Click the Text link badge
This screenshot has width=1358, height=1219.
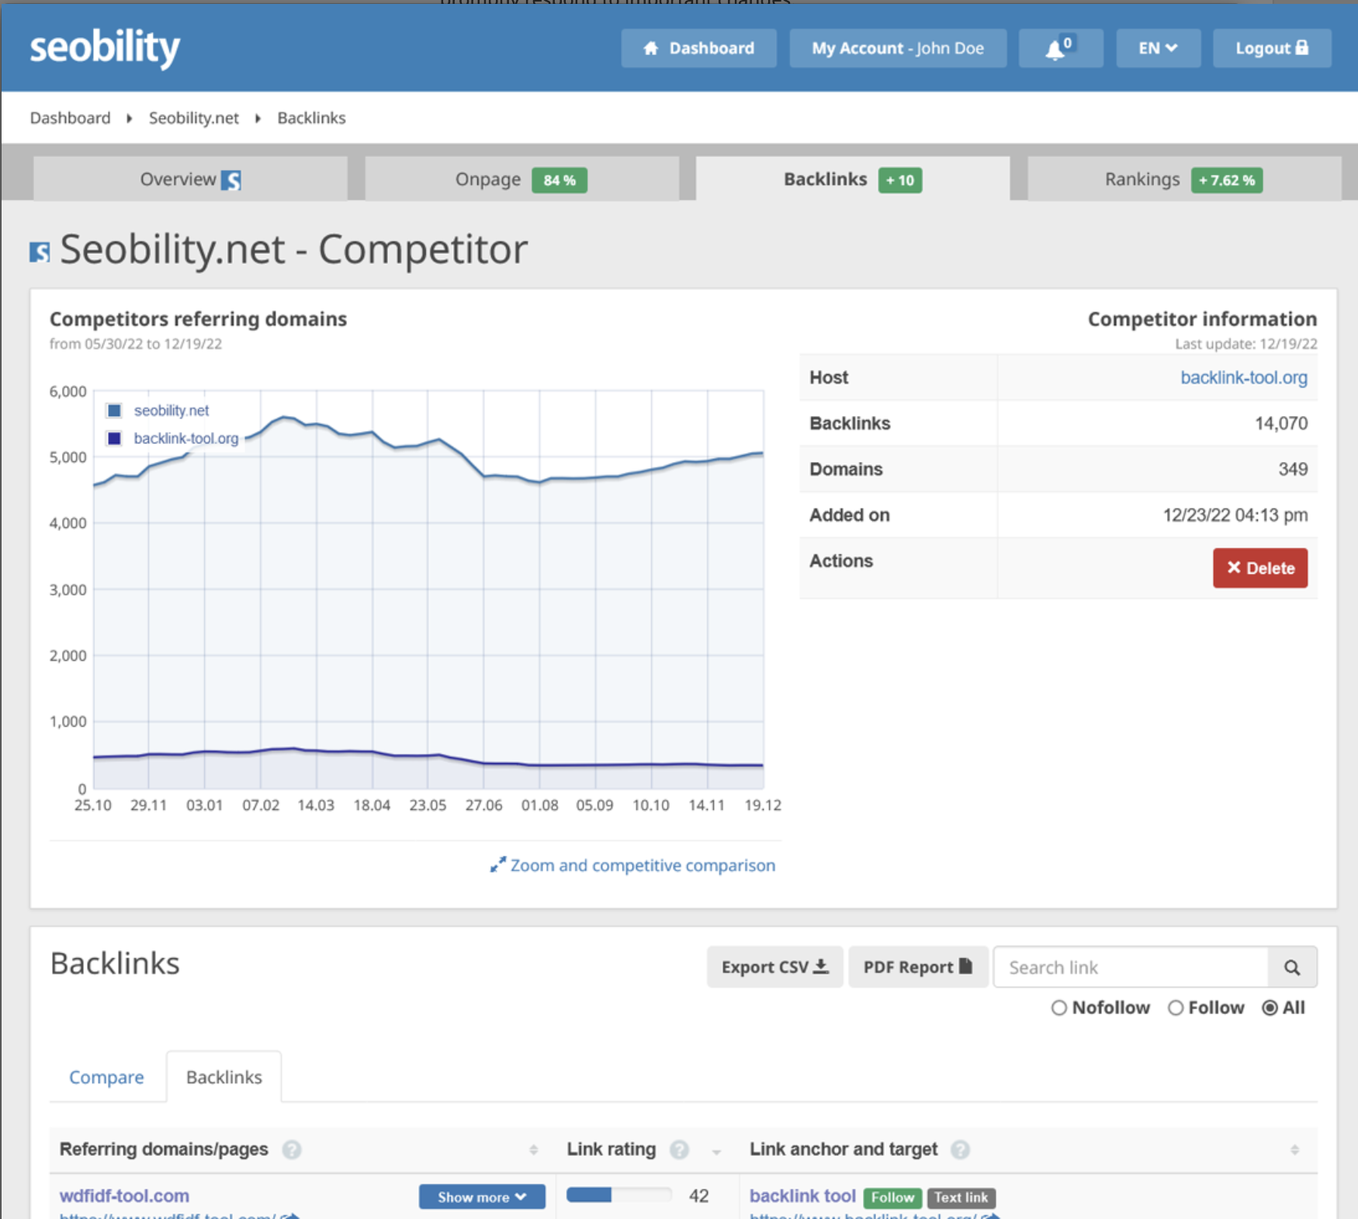point(961,1197)
